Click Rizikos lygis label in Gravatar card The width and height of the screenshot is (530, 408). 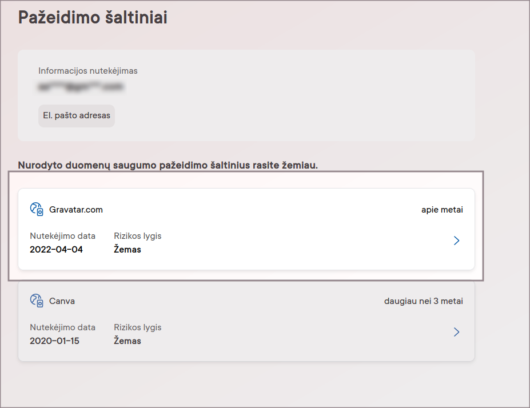[x=138, y=236]
